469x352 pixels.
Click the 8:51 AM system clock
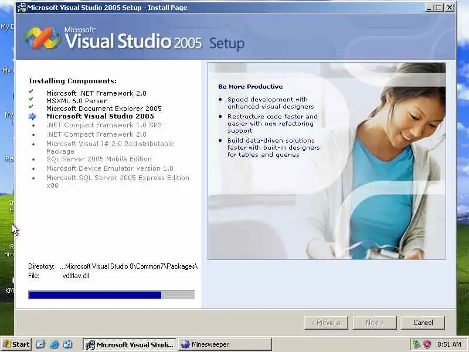tap(449, 344)
